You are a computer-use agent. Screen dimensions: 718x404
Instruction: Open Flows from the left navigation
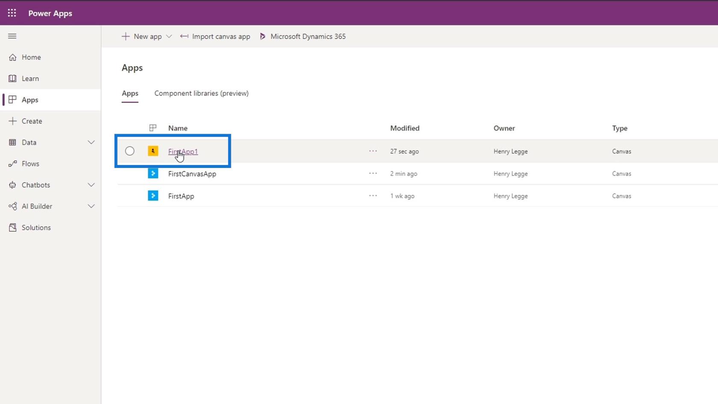click(30, 164)
